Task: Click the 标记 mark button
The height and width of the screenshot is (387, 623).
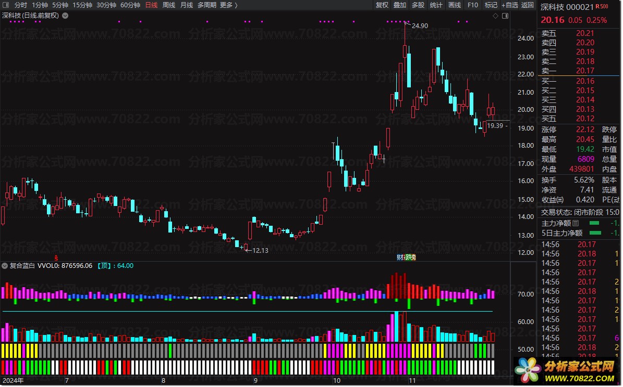Action: [x=491, y=5]
